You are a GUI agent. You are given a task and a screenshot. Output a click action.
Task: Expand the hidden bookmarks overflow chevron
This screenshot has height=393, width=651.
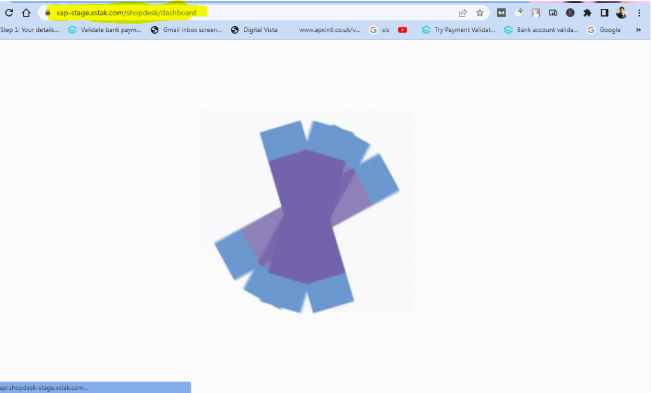point(638,30)
